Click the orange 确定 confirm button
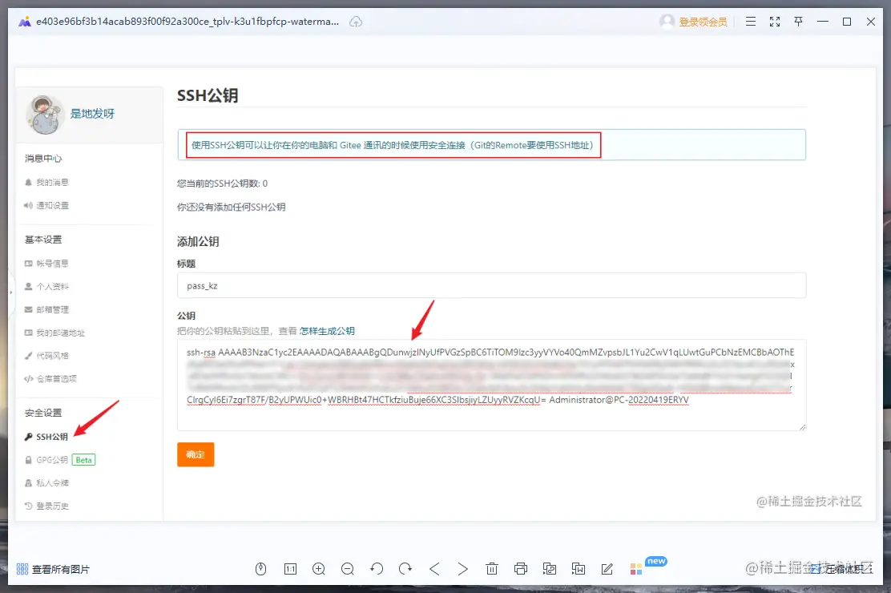The width and height of the screenshot is (891, 593). pyautogui.click(x=196, y=454)
